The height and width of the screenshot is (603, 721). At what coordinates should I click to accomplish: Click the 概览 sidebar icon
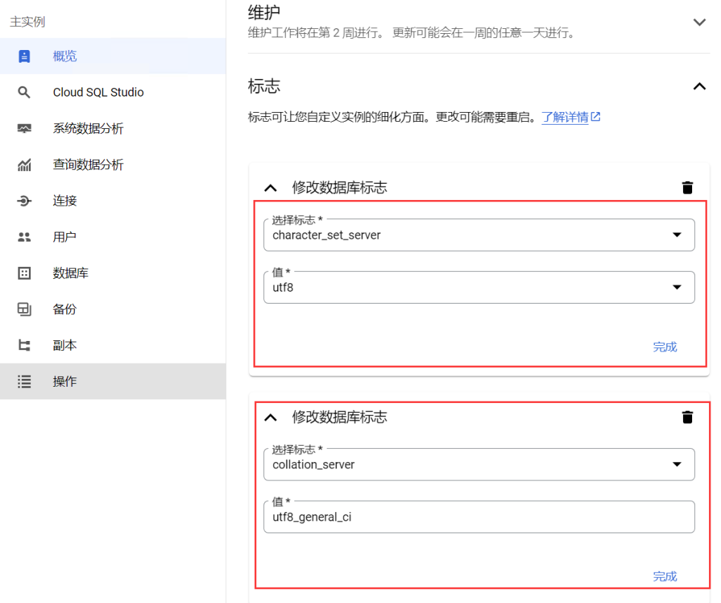(x=25, y=56)
